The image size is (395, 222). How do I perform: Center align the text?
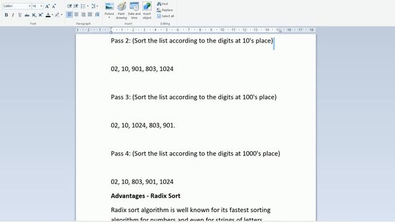point(77,15)
